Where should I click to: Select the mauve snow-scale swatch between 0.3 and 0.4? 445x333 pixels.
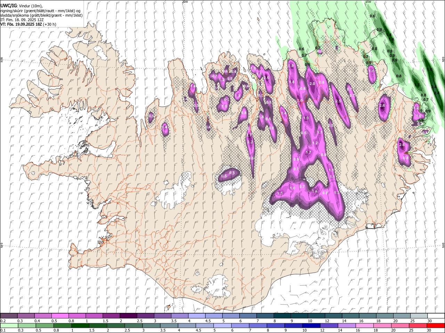[26, 316]
